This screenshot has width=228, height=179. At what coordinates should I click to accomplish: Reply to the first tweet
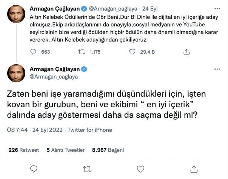(x=33, y=52)
